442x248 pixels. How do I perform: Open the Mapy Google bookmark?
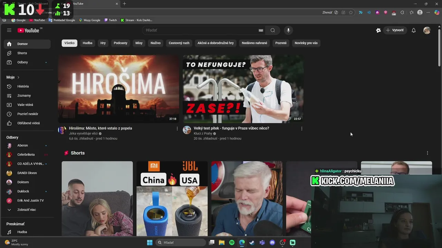pos(90,20)
